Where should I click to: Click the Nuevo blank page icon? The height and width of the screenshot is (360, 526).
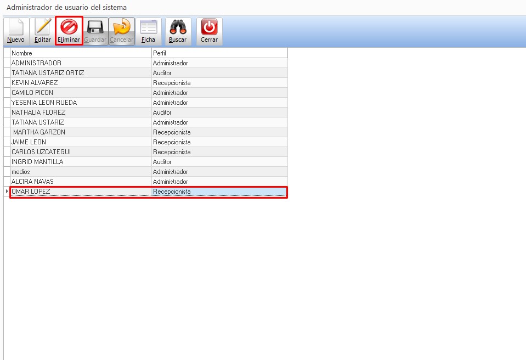pyautogui.click(x=16, y=27)
